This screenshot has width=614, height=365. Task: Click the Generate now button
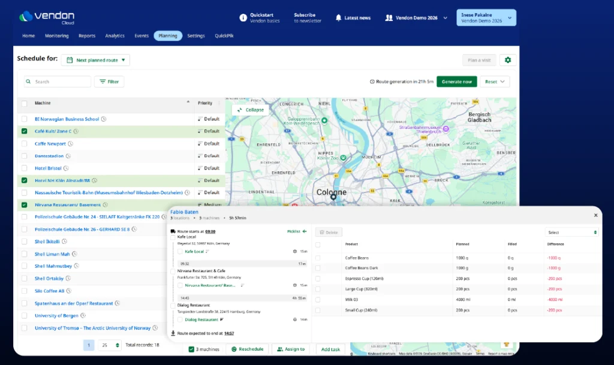click(456, 82)
